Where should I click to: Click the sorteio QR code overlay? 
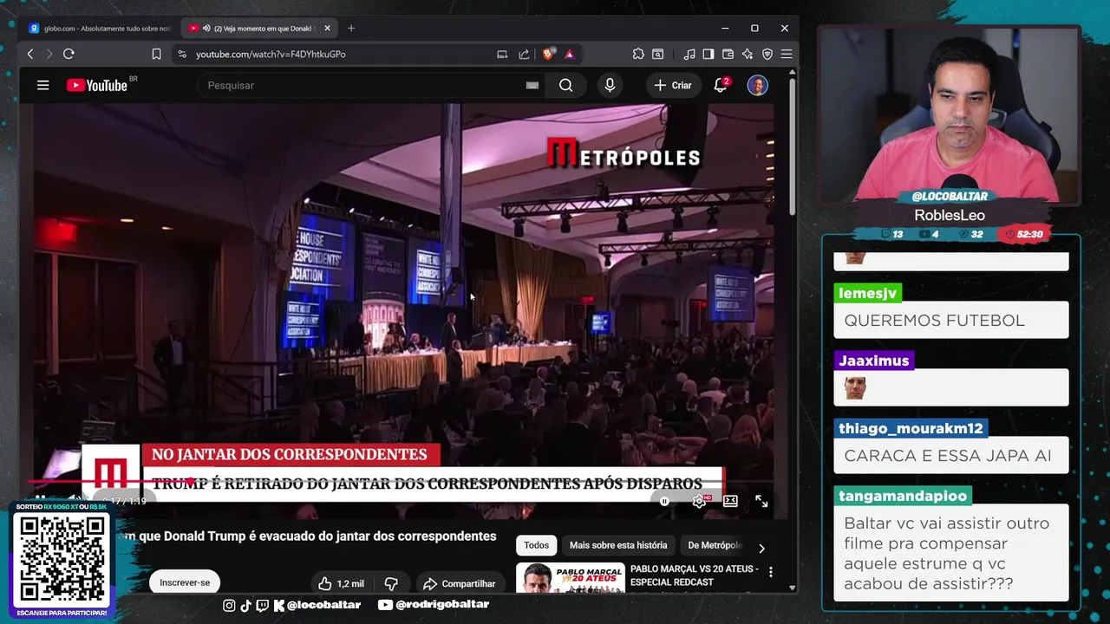point(62,561)
